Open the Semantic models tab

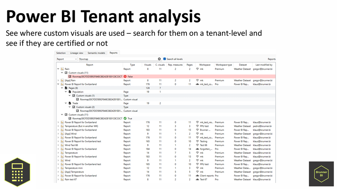(x=96, y=53)
